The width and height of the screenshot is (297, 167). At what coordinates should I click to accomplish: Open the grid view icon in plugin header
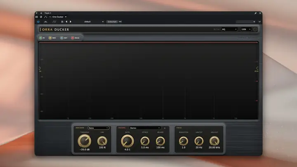coord(37,17)
